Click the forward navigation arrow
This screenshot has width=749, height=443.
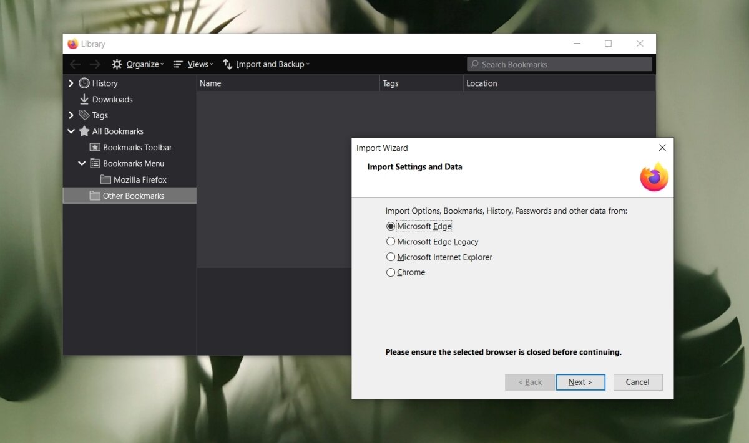point(95,64)
